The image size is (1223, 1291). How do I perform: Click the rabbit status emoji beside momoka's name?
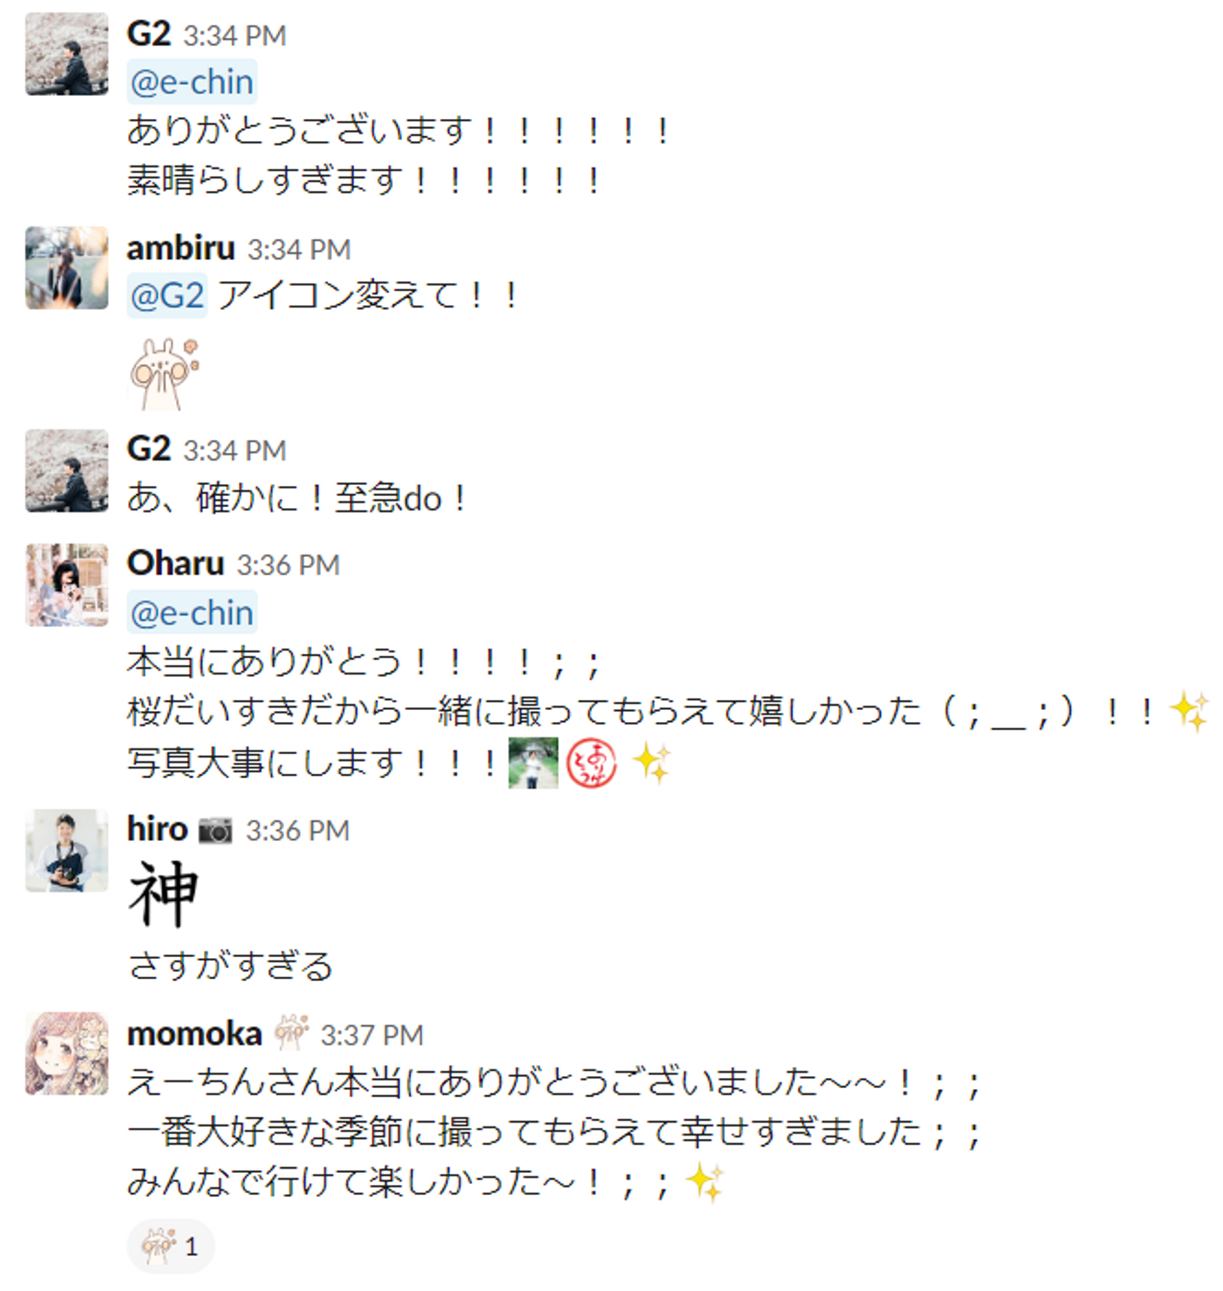[x=290, y=1032]
